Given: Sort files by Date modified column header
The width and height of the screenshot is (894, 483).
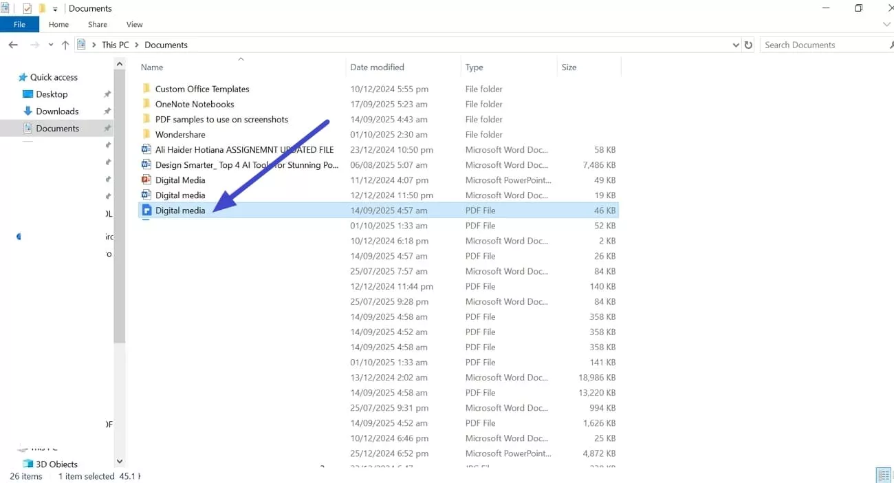Looking at the screenshot, I should click(377, 67).
